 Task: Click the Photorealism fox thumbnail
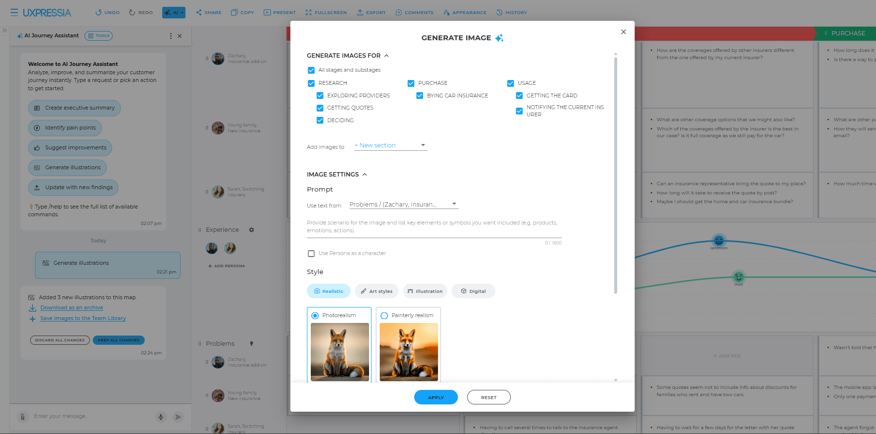point(340,352)
